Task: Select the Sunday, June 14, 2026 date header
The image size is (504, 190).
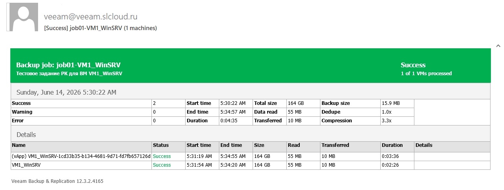Action: pyautogui.click(x=66, y=92)
